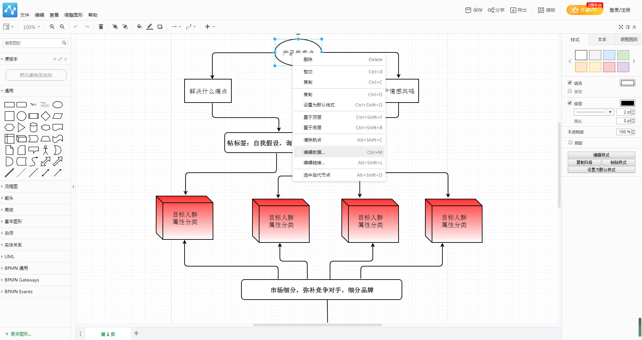Click the fill color bucket icon
The height and width of the screenshot is (340, 642).
140,27
